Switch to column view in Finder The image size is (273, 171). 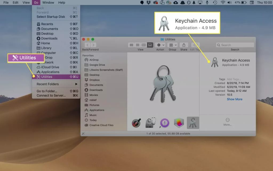tap(143, 45)
